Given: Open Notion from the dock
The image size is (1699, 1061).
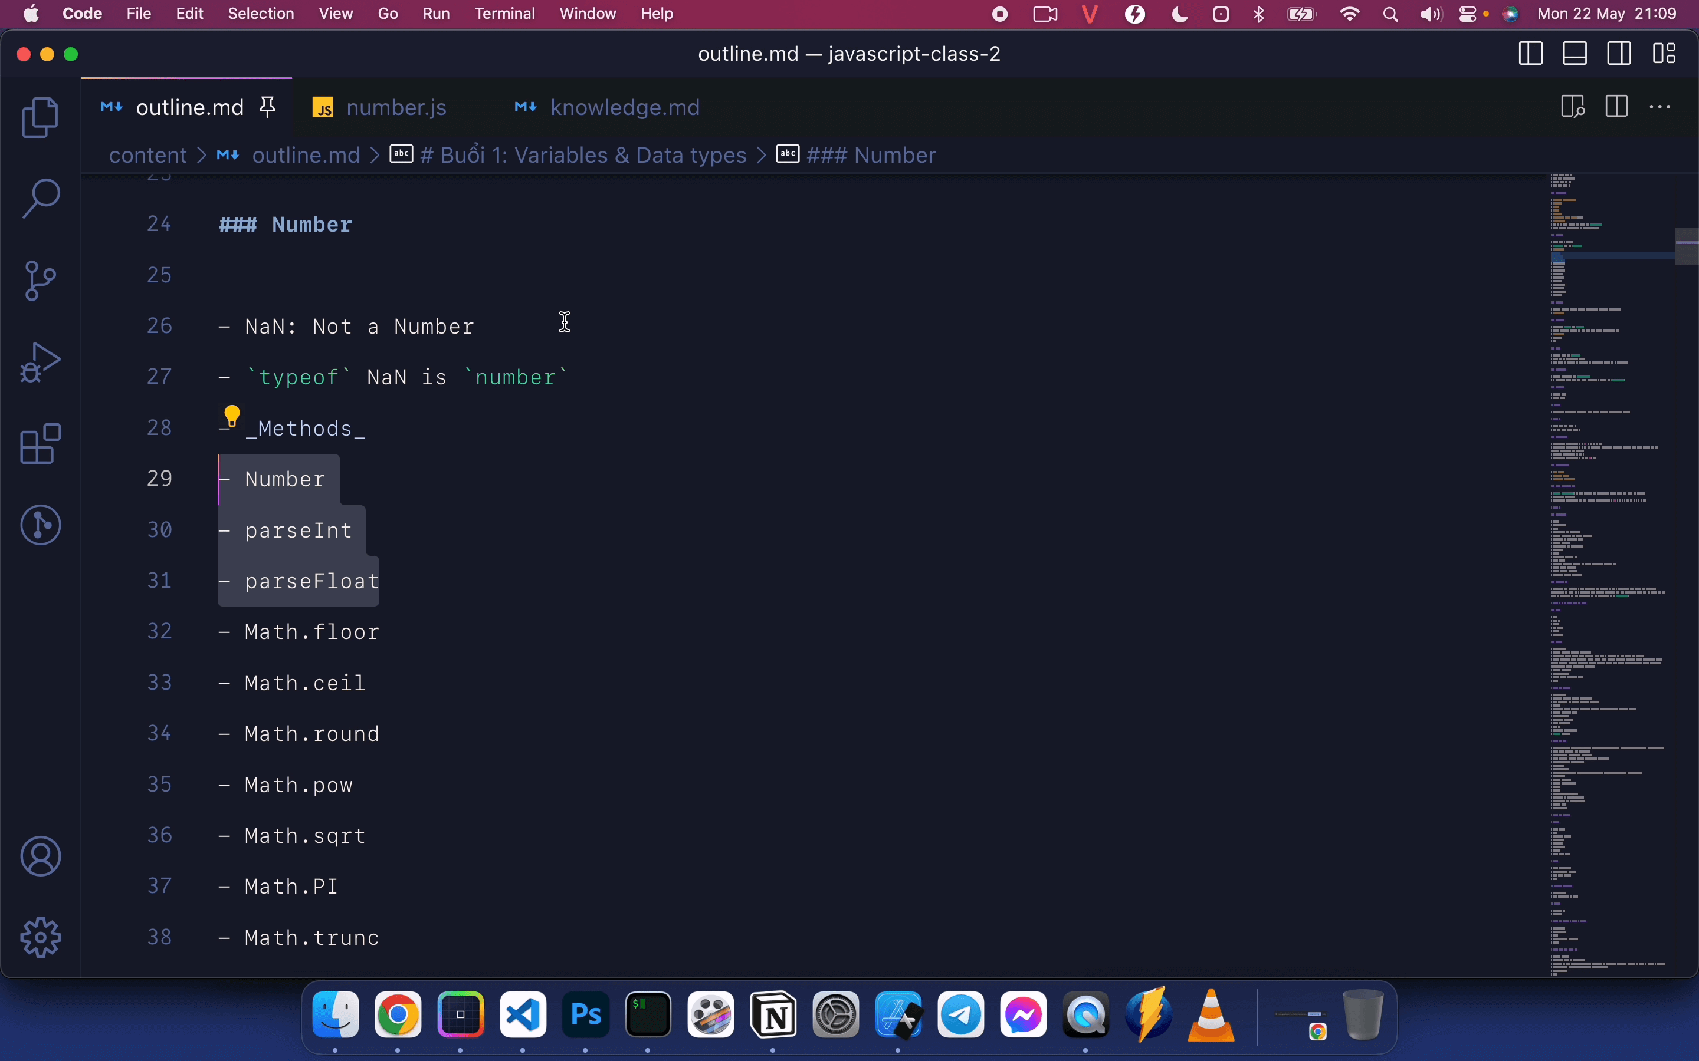Looking at the screenshot, I should 773,1016.
